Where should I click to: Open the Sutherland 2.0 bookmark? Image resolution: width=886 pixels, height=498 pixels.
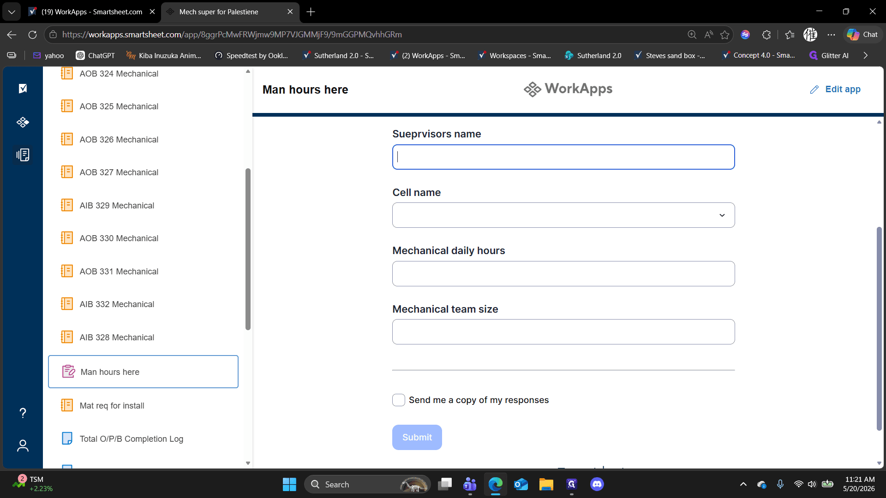tap(593, 55)
